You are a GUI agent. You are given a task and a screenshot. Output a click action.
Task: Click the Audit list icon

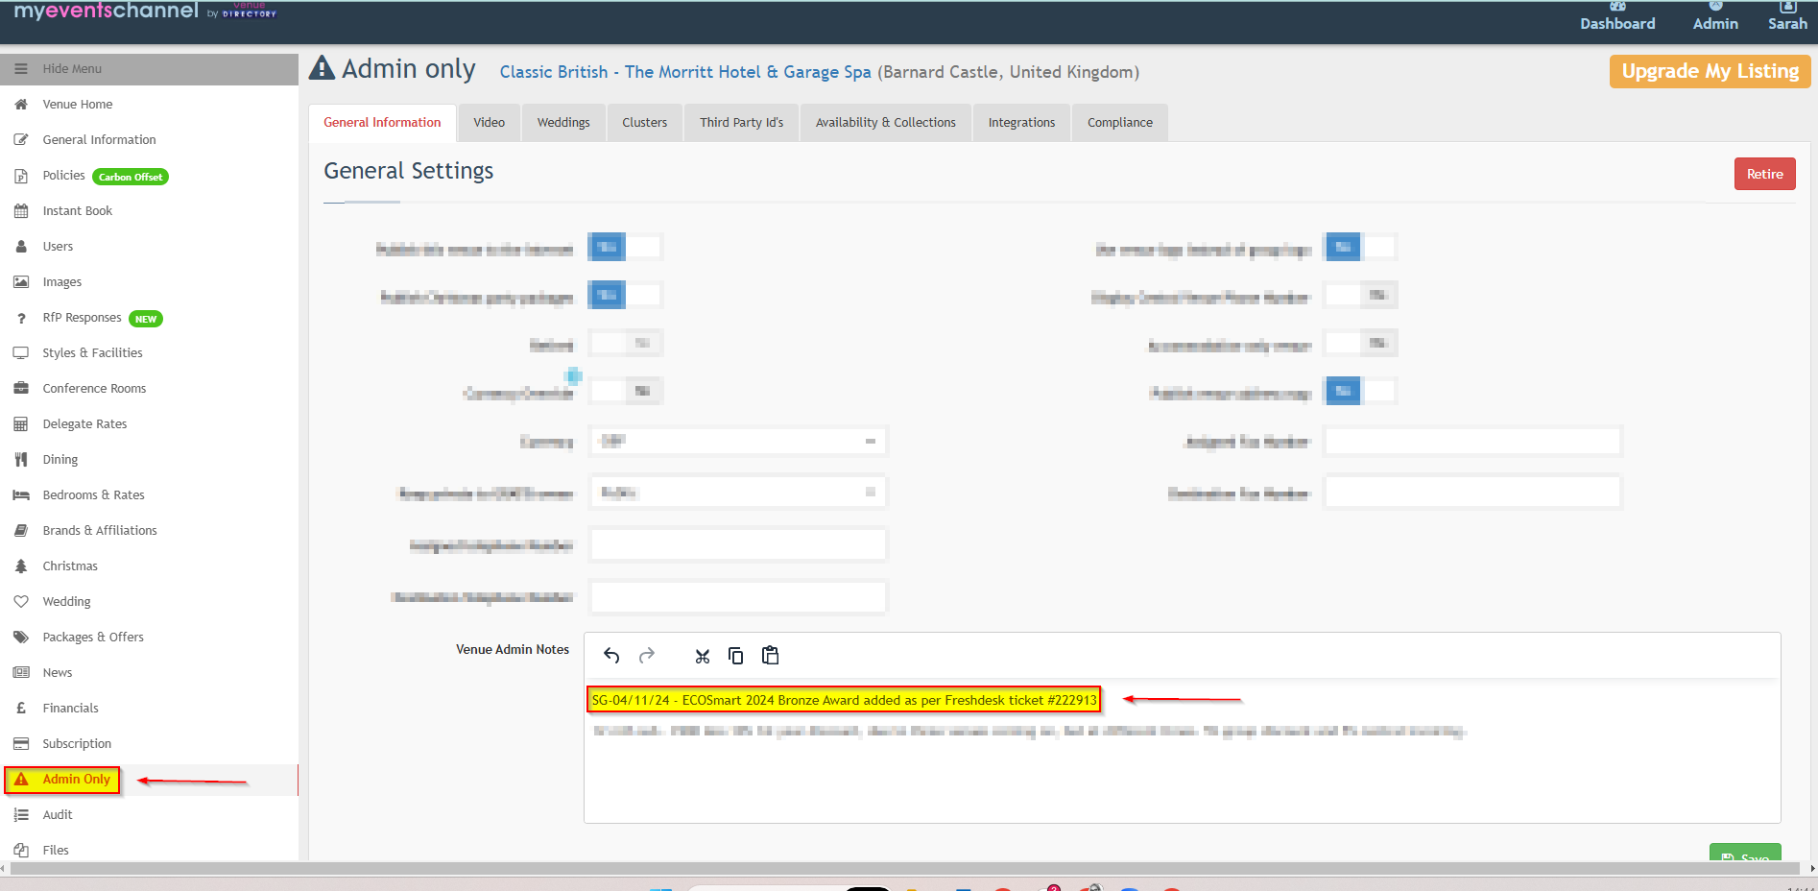pos(21,815)
